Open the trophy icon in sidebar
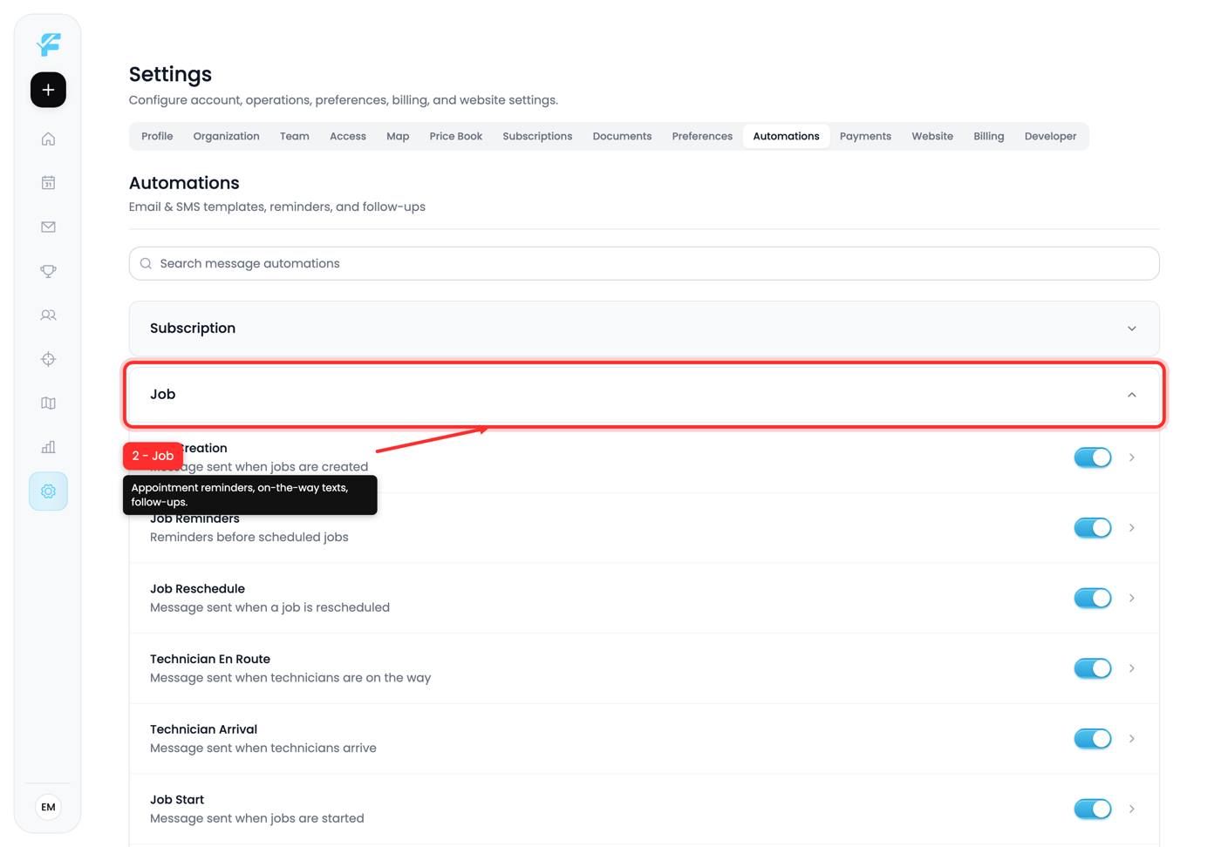 point(48,271)
